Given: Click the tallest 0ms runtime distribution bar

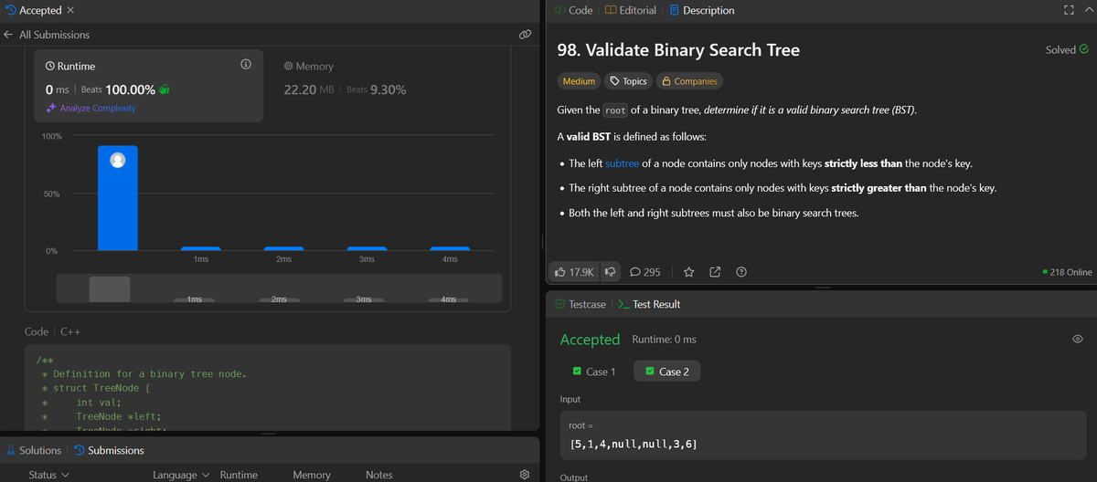Looking at the screenshot, I should pyautogui.click(x=118, y=197).
